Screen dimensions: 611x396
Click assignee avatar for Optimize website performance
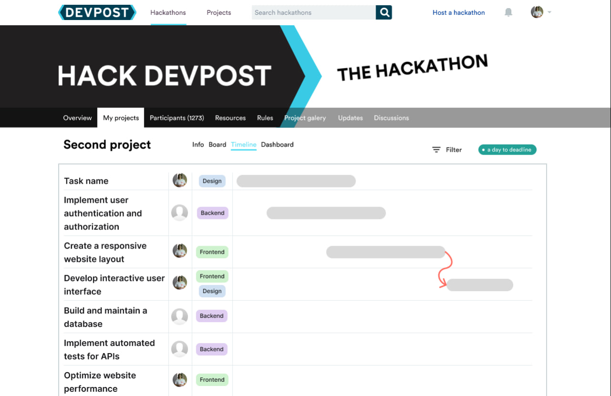pyautogui.click(x=180, y=380)
